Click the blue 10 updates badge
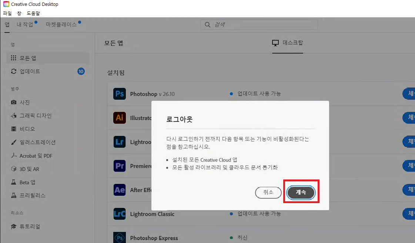Screen dimensions: 415x243 pos(81,71)
